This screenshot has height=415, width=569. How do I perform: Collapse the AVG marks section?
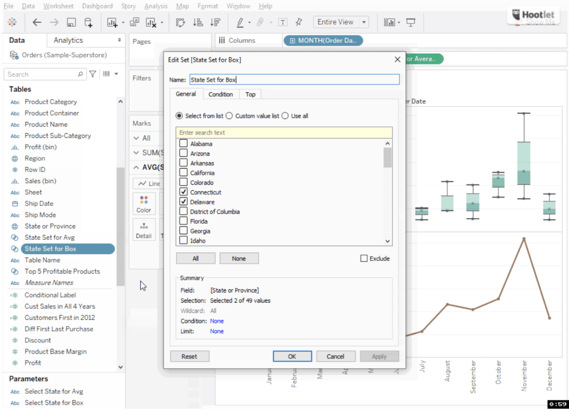pos(137,167)
